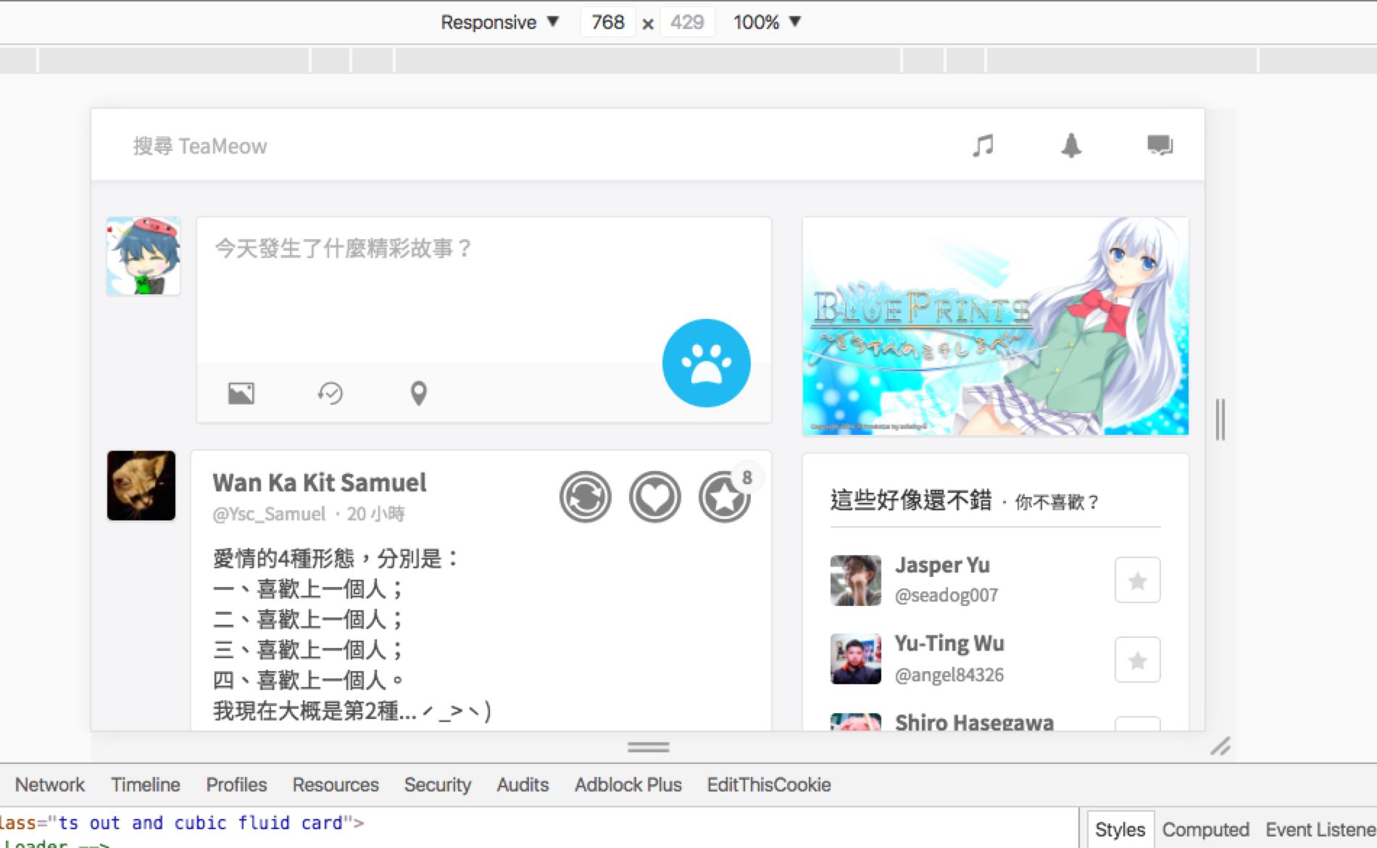This screenshot has width=1377, height=848.
Task: Star Wan Ka Kit Samuel's post
Action: point(723,497)
